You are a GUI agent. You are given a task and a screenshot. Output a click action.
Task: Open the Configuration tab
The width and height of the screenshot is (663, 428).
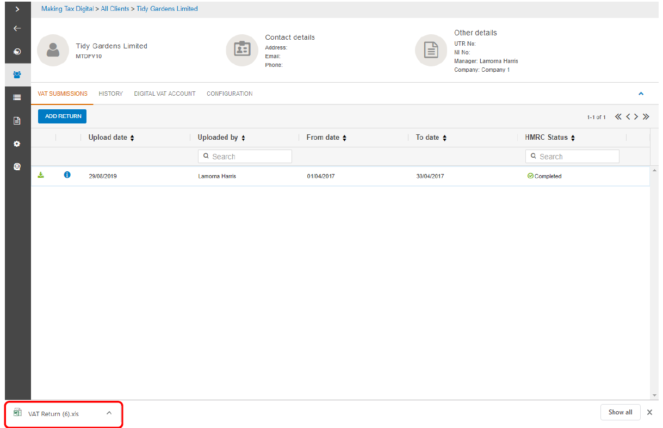[230, 94]
